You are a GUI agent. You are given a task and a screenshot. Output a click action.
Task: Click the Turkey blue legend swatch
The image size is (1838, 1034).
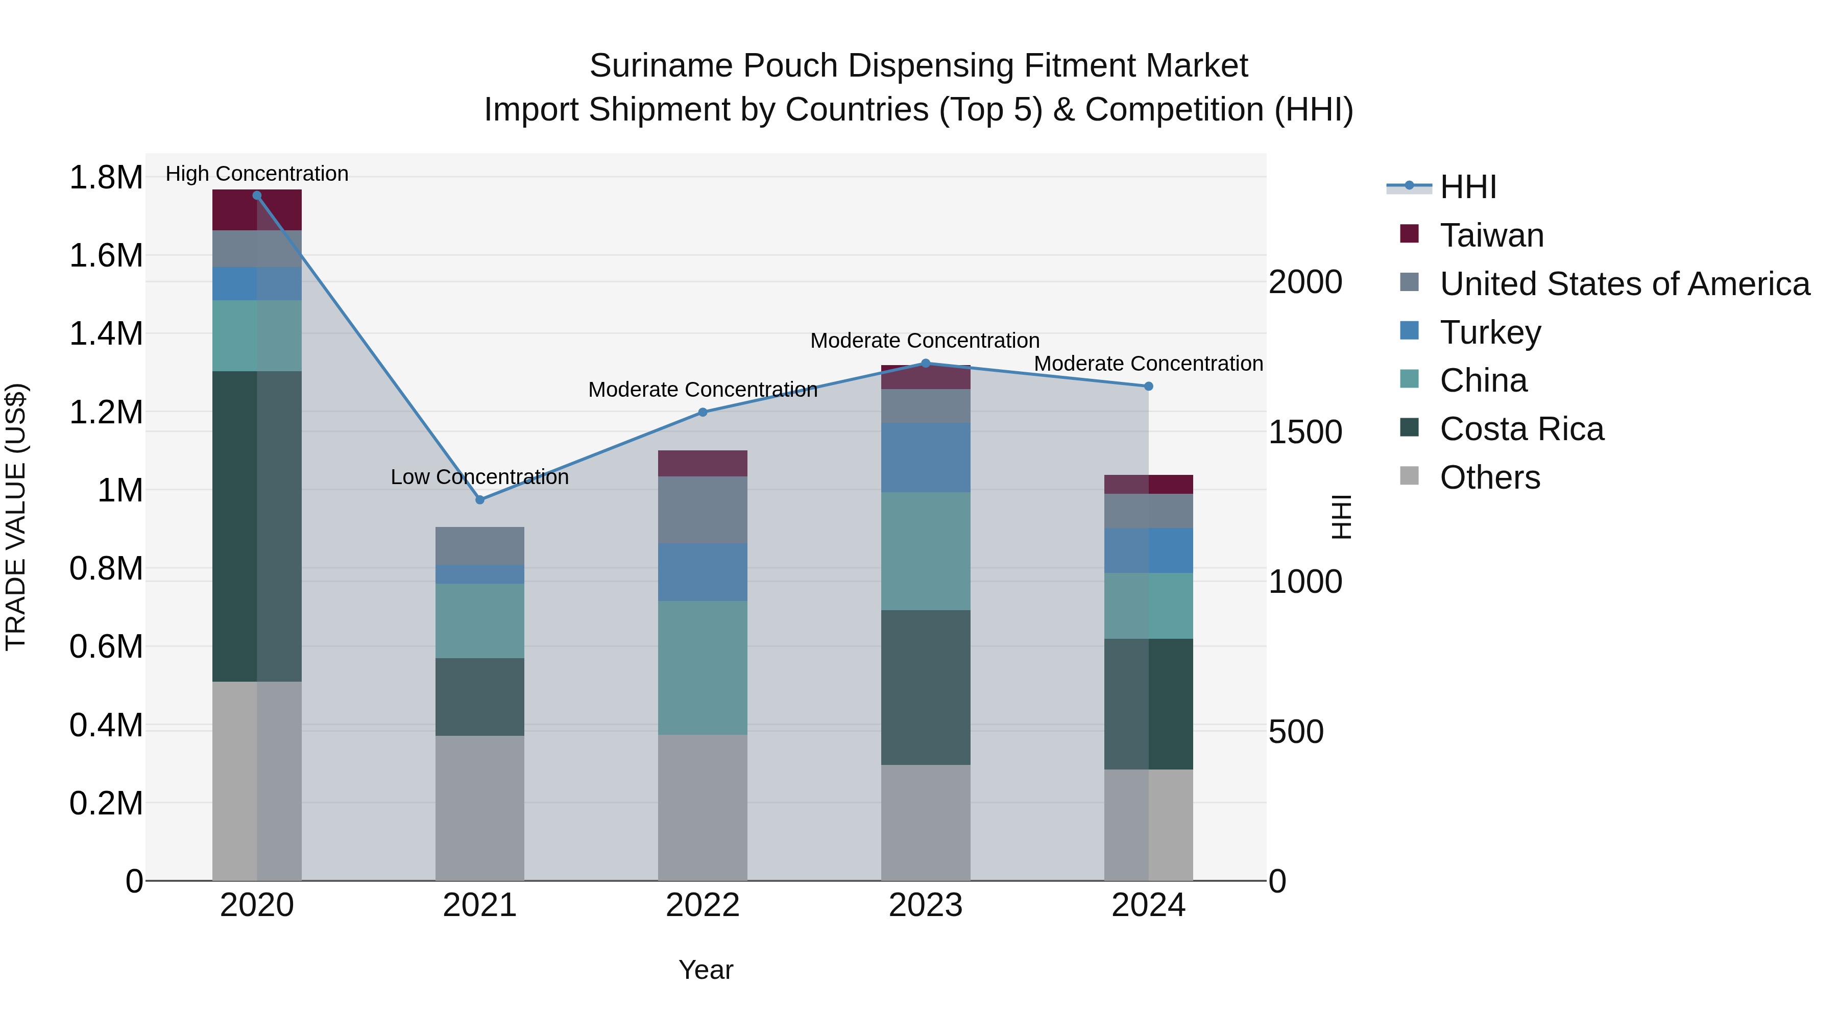pos(1409,330)
